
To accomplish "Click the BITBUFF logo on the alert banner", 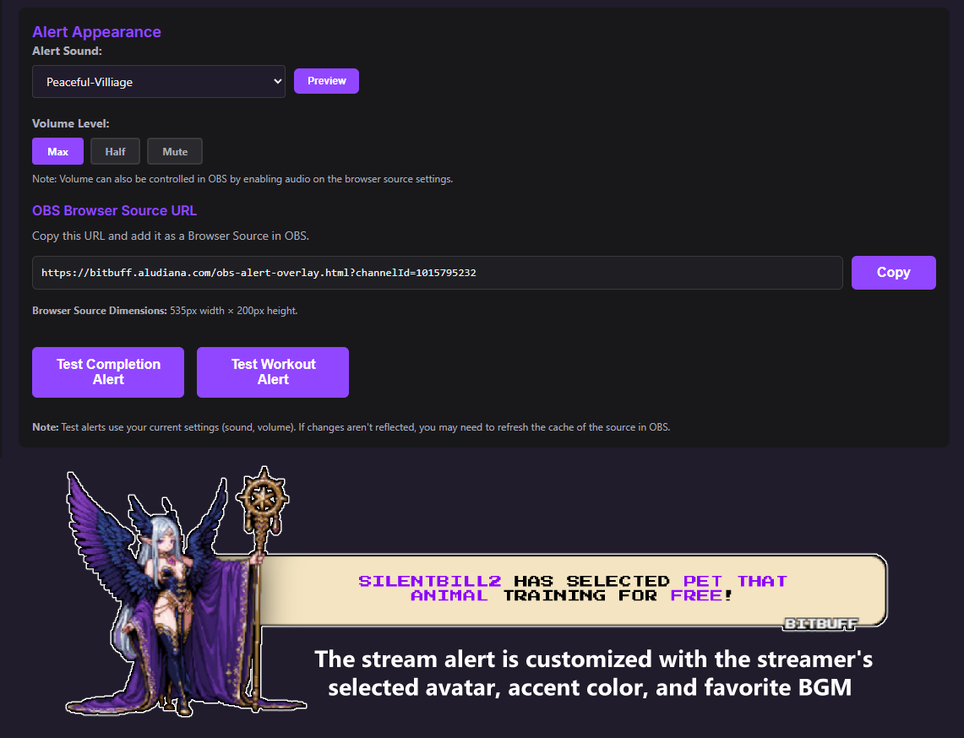I will 820,624.
